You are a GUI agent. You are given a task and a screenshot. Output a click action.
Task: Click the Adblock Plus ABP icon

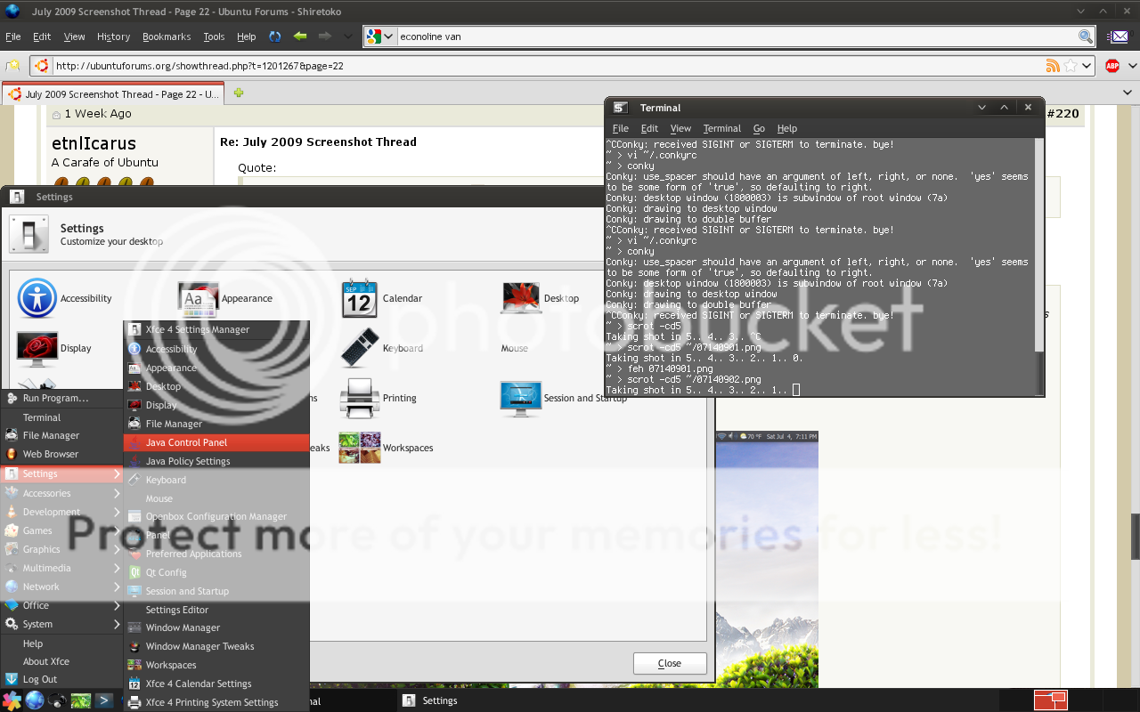[1111, 66]
